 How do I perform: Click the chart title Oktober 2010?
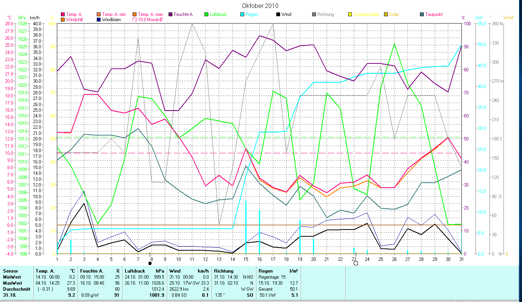(x=260, y=6)
